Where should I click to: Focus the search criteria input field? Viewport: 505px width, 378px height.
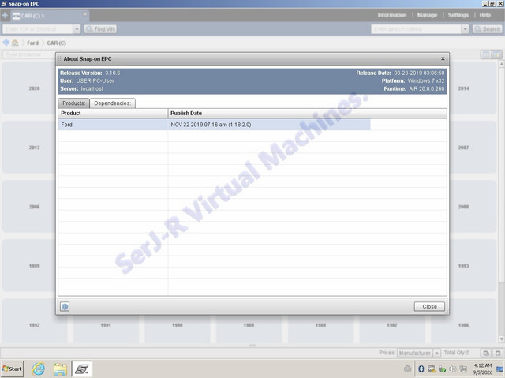[x=416, y=29]
